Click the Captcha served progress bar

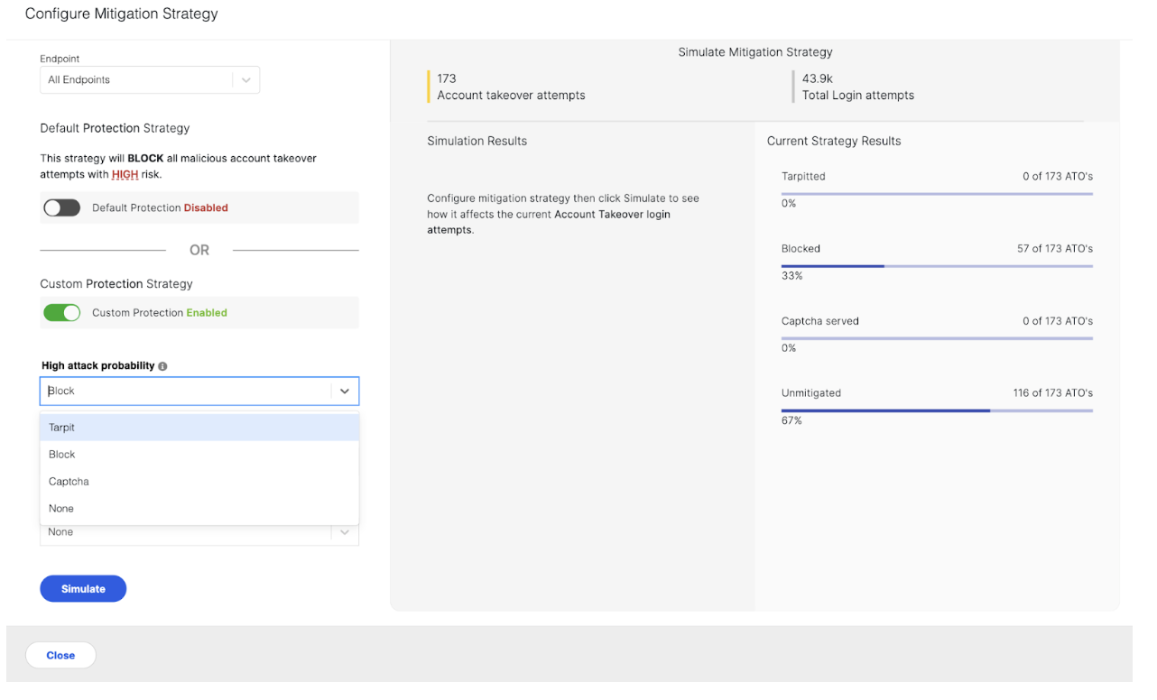pyautogui.click(x=937, y=338)
